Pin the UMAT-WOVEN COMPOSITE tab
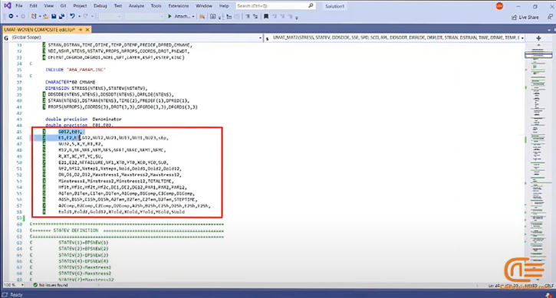This screenshot has height=298, width=556. click(x=81, y=30)
